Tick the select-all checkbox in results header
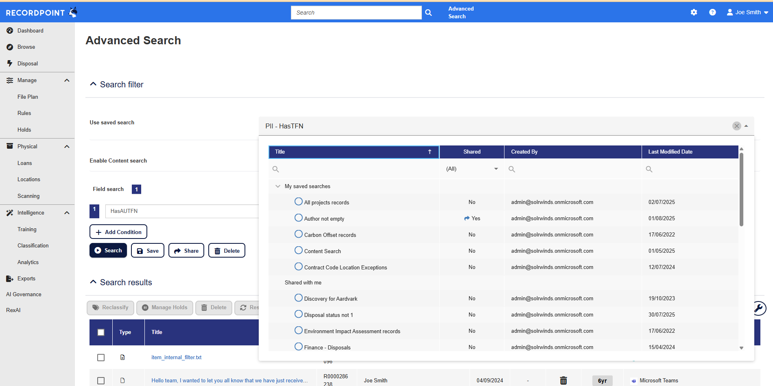Image resolution: width=773 pixels, height=386 pixels. point(101,332)
